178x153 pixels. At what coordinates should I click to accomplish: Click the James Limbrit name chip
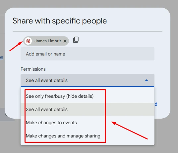[x=46, y=41]
